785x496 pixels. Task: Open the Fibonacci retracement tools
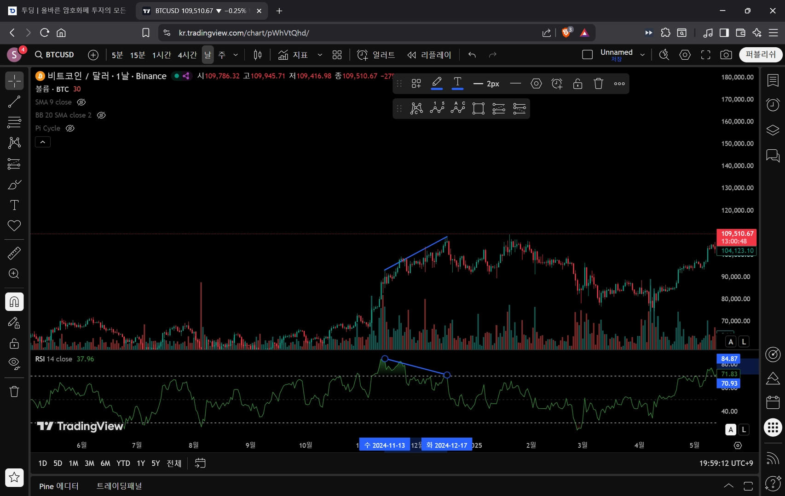click(14, 122)
